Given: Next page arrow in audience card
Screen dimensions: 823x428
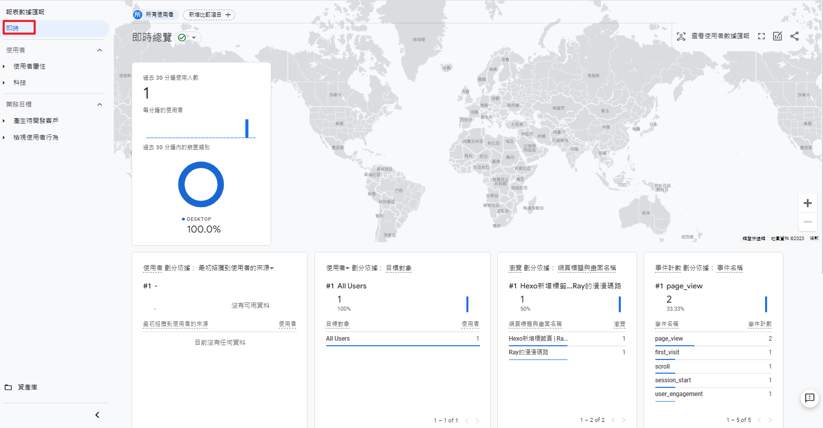Looking at the screenshot, I should point(478,420).
